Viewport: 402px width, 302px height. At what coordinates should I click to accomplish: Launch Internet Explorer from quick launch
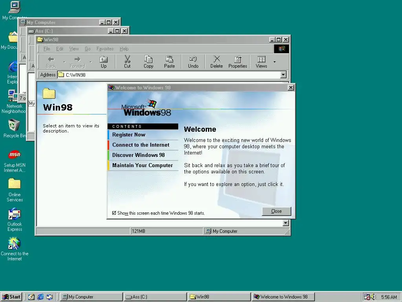click(x=40, y=297)
